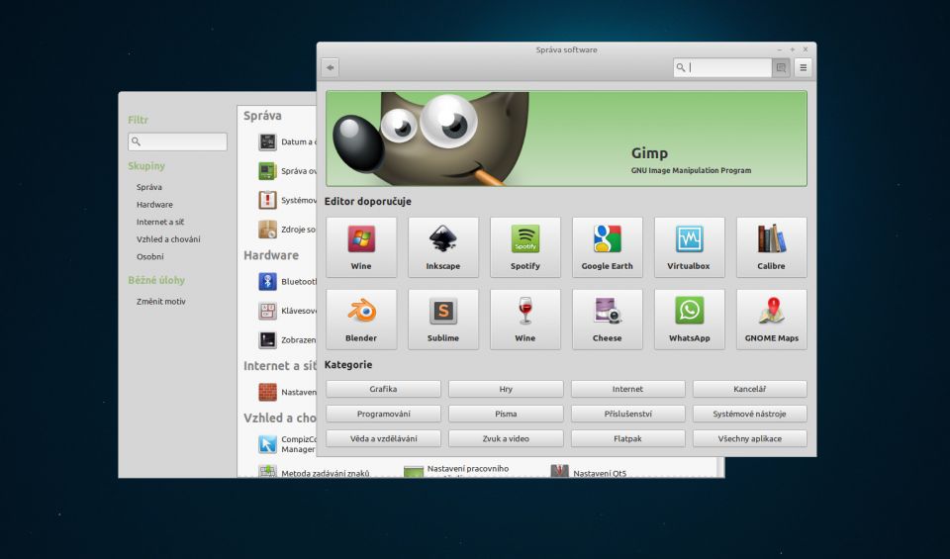
Task: Open Datum a čas icon in settings window
Action: 267,141
